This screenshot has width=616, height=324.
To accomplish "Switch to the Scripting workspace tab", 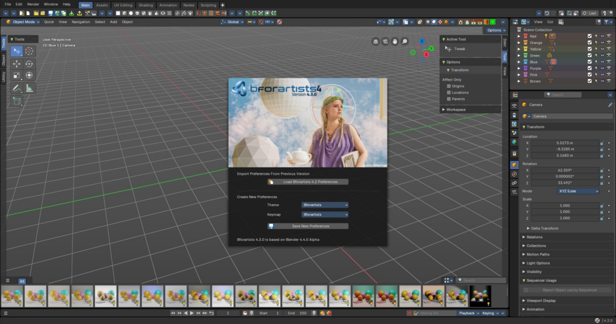I will point(208,5).
